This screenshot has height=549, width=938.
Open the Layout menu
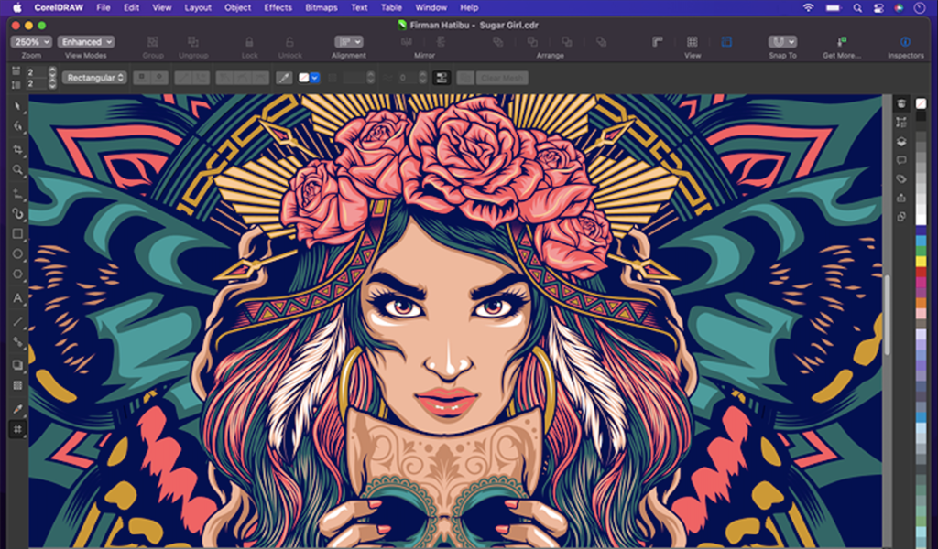point(198,7)
